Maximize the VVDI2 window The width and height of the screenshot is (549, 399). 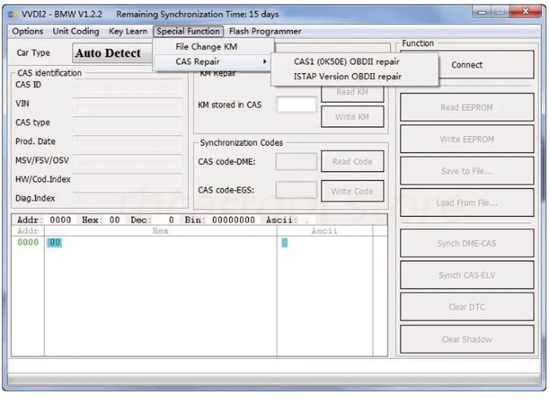pos(500,12)
